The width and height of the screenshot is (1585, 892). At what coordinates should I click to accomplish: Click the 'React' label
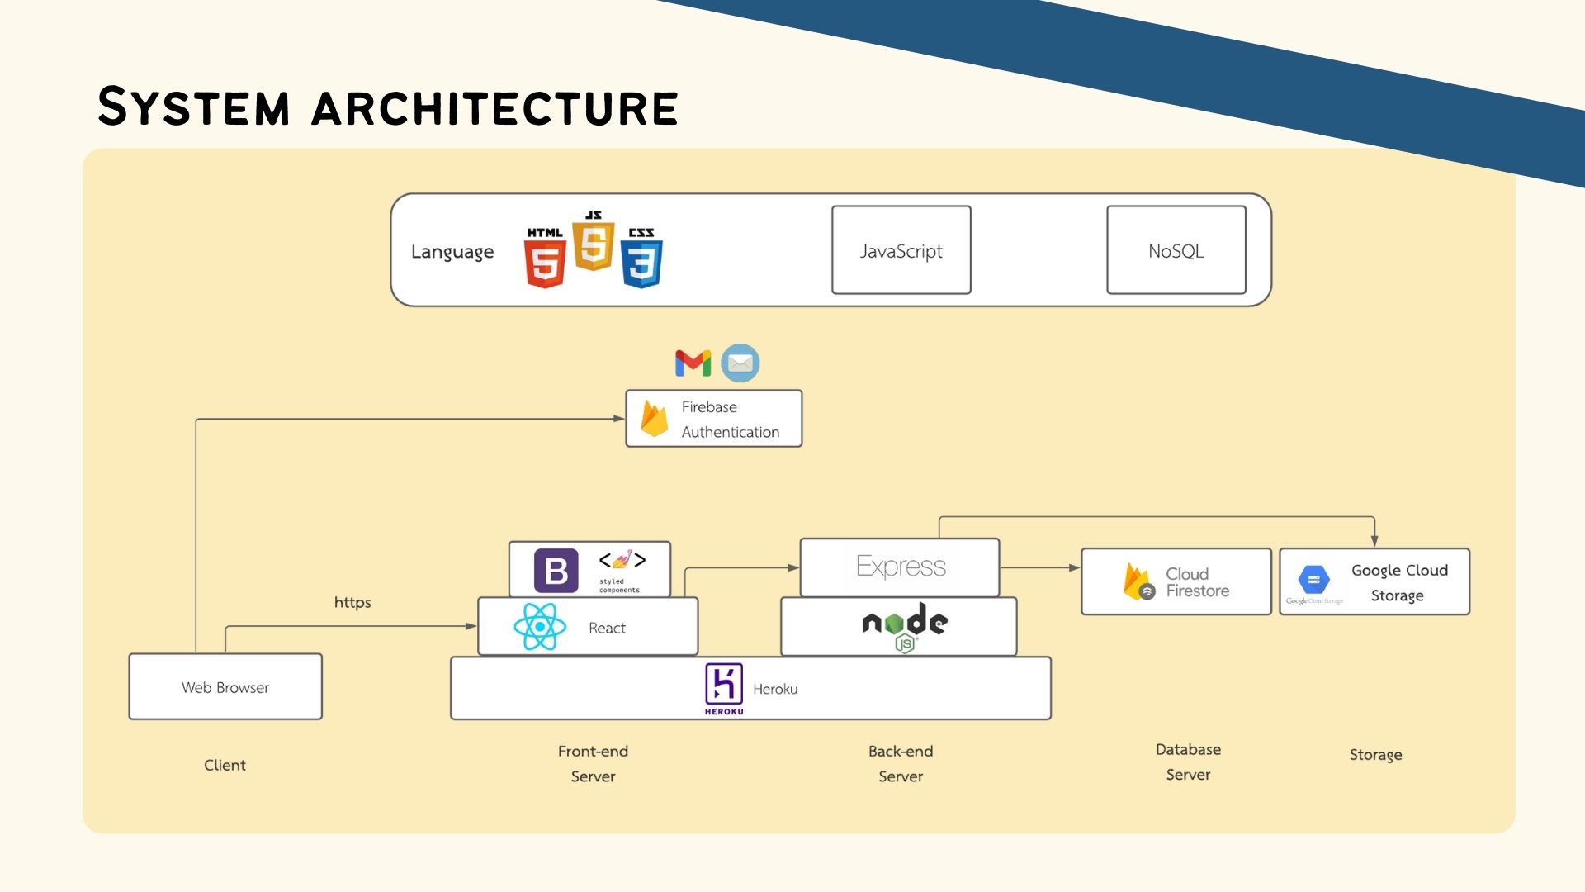607,629
